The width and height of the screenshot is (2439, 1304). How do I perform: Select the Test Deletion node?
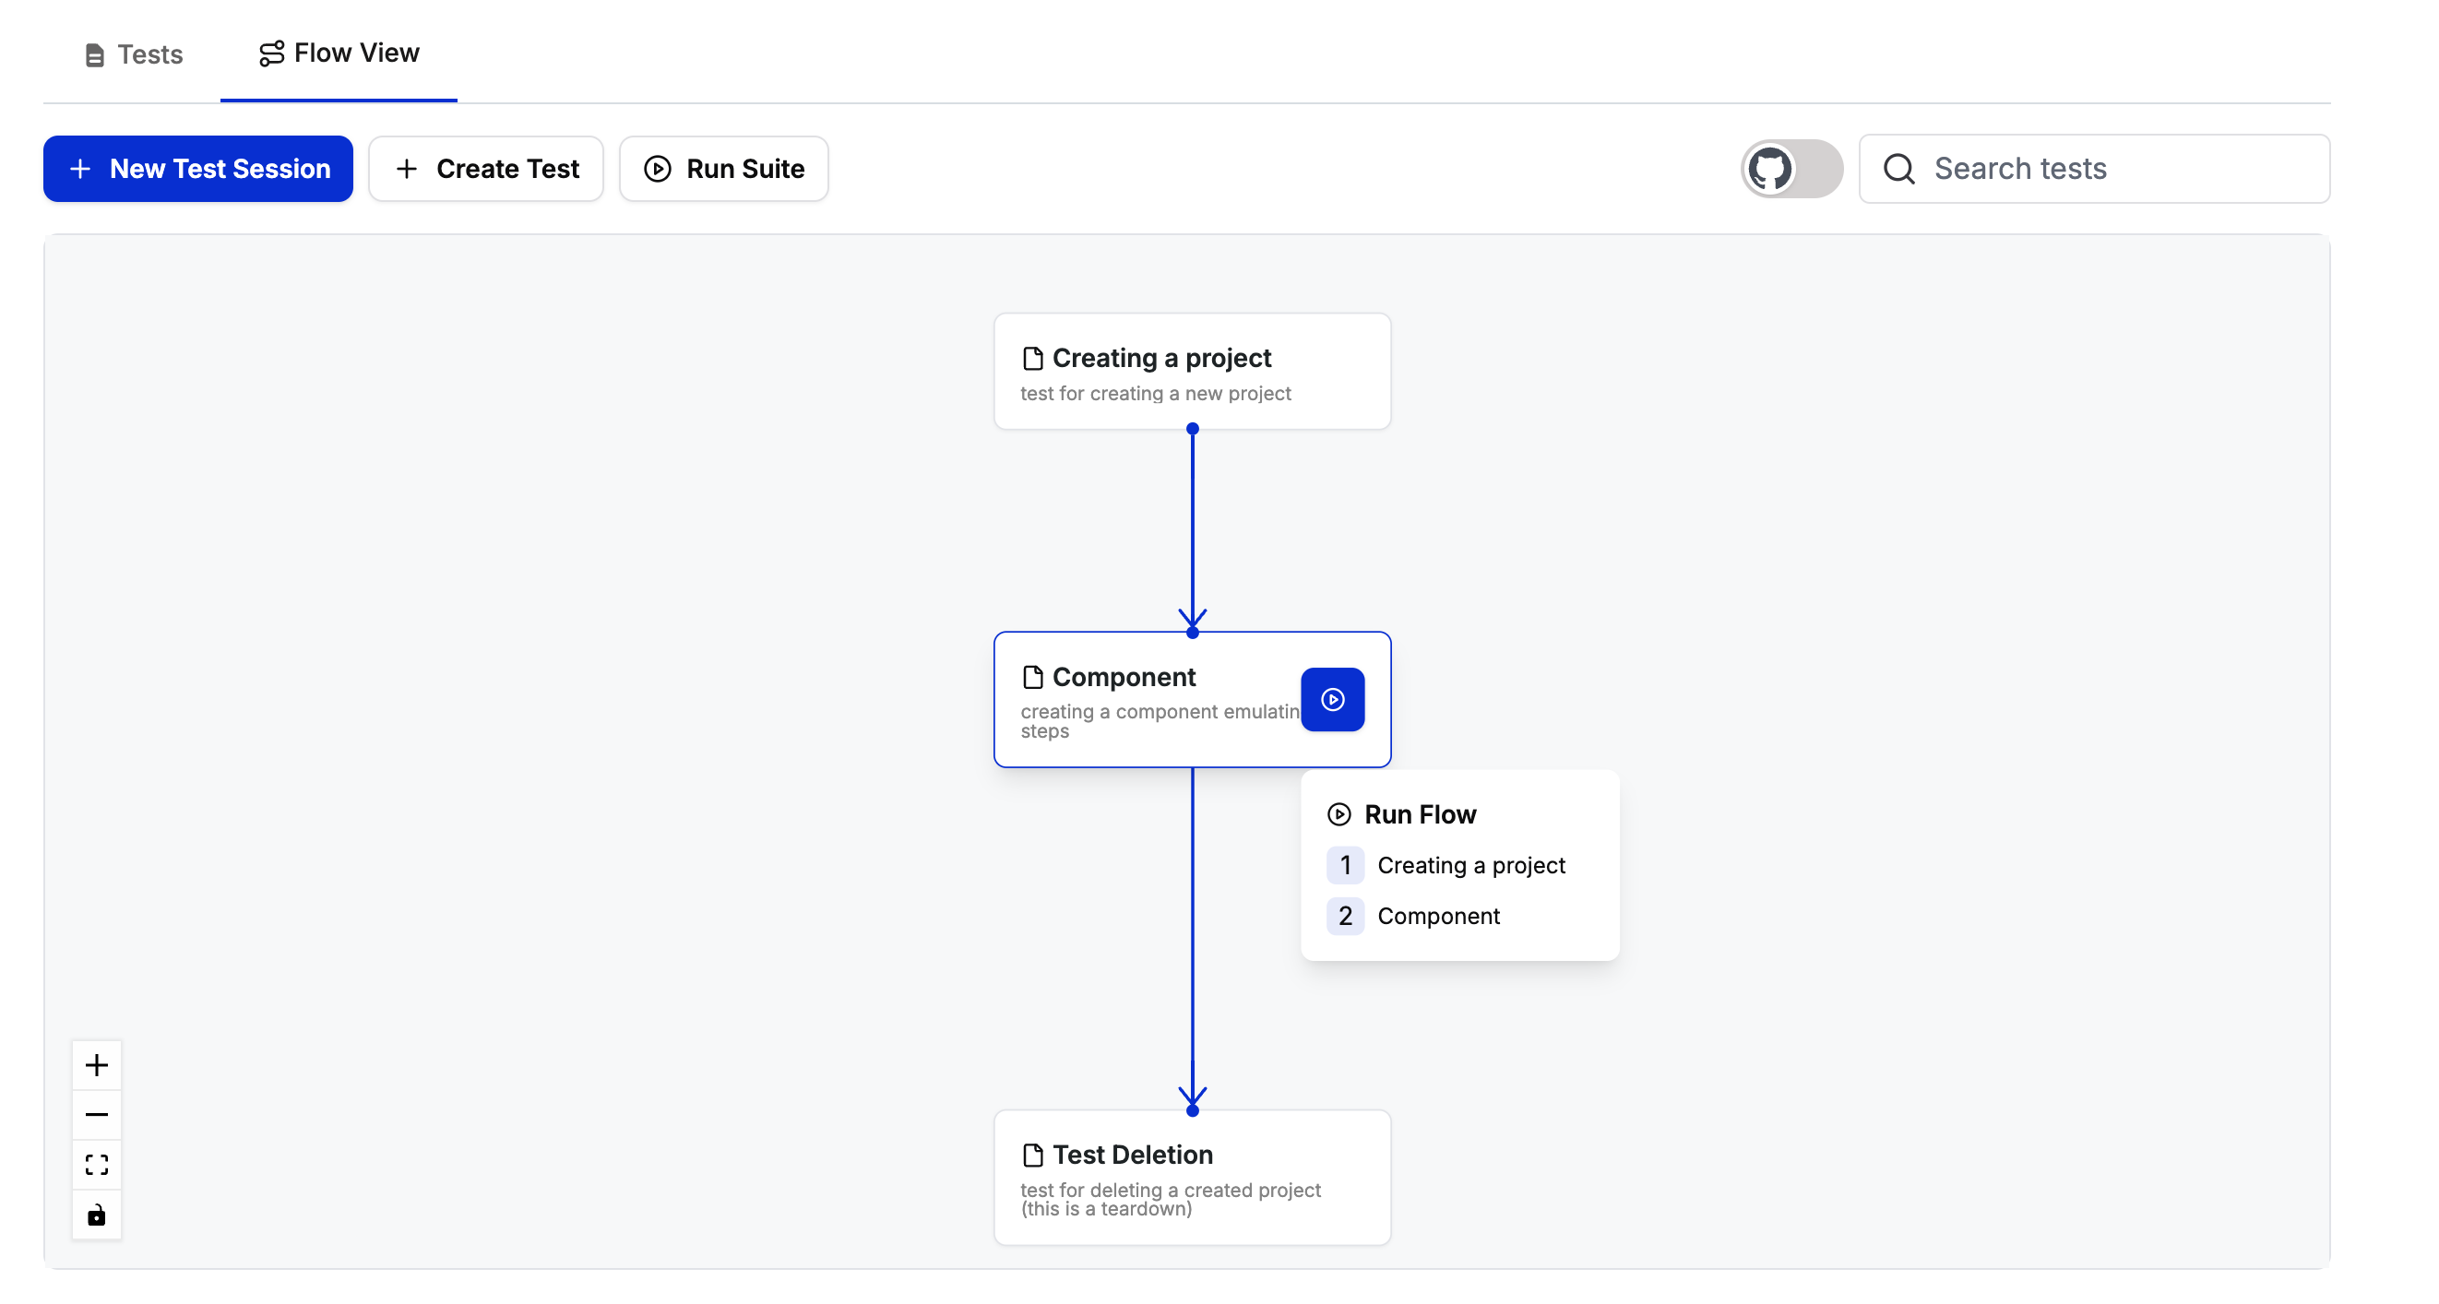1191,1177
